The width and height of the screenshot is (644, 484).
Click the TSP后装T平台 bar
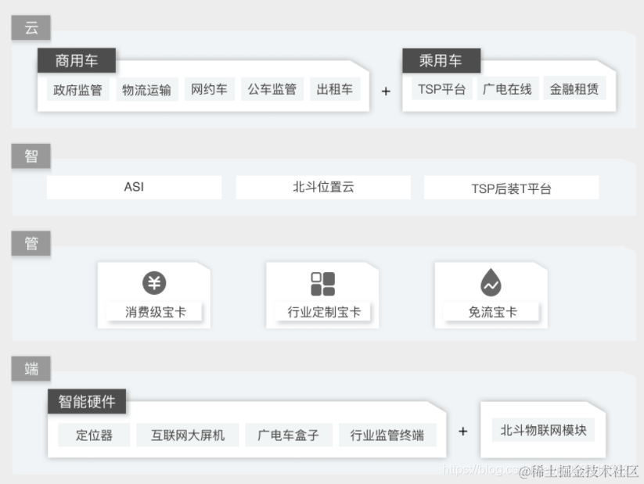pyautogui.click(x=511, y=188)
